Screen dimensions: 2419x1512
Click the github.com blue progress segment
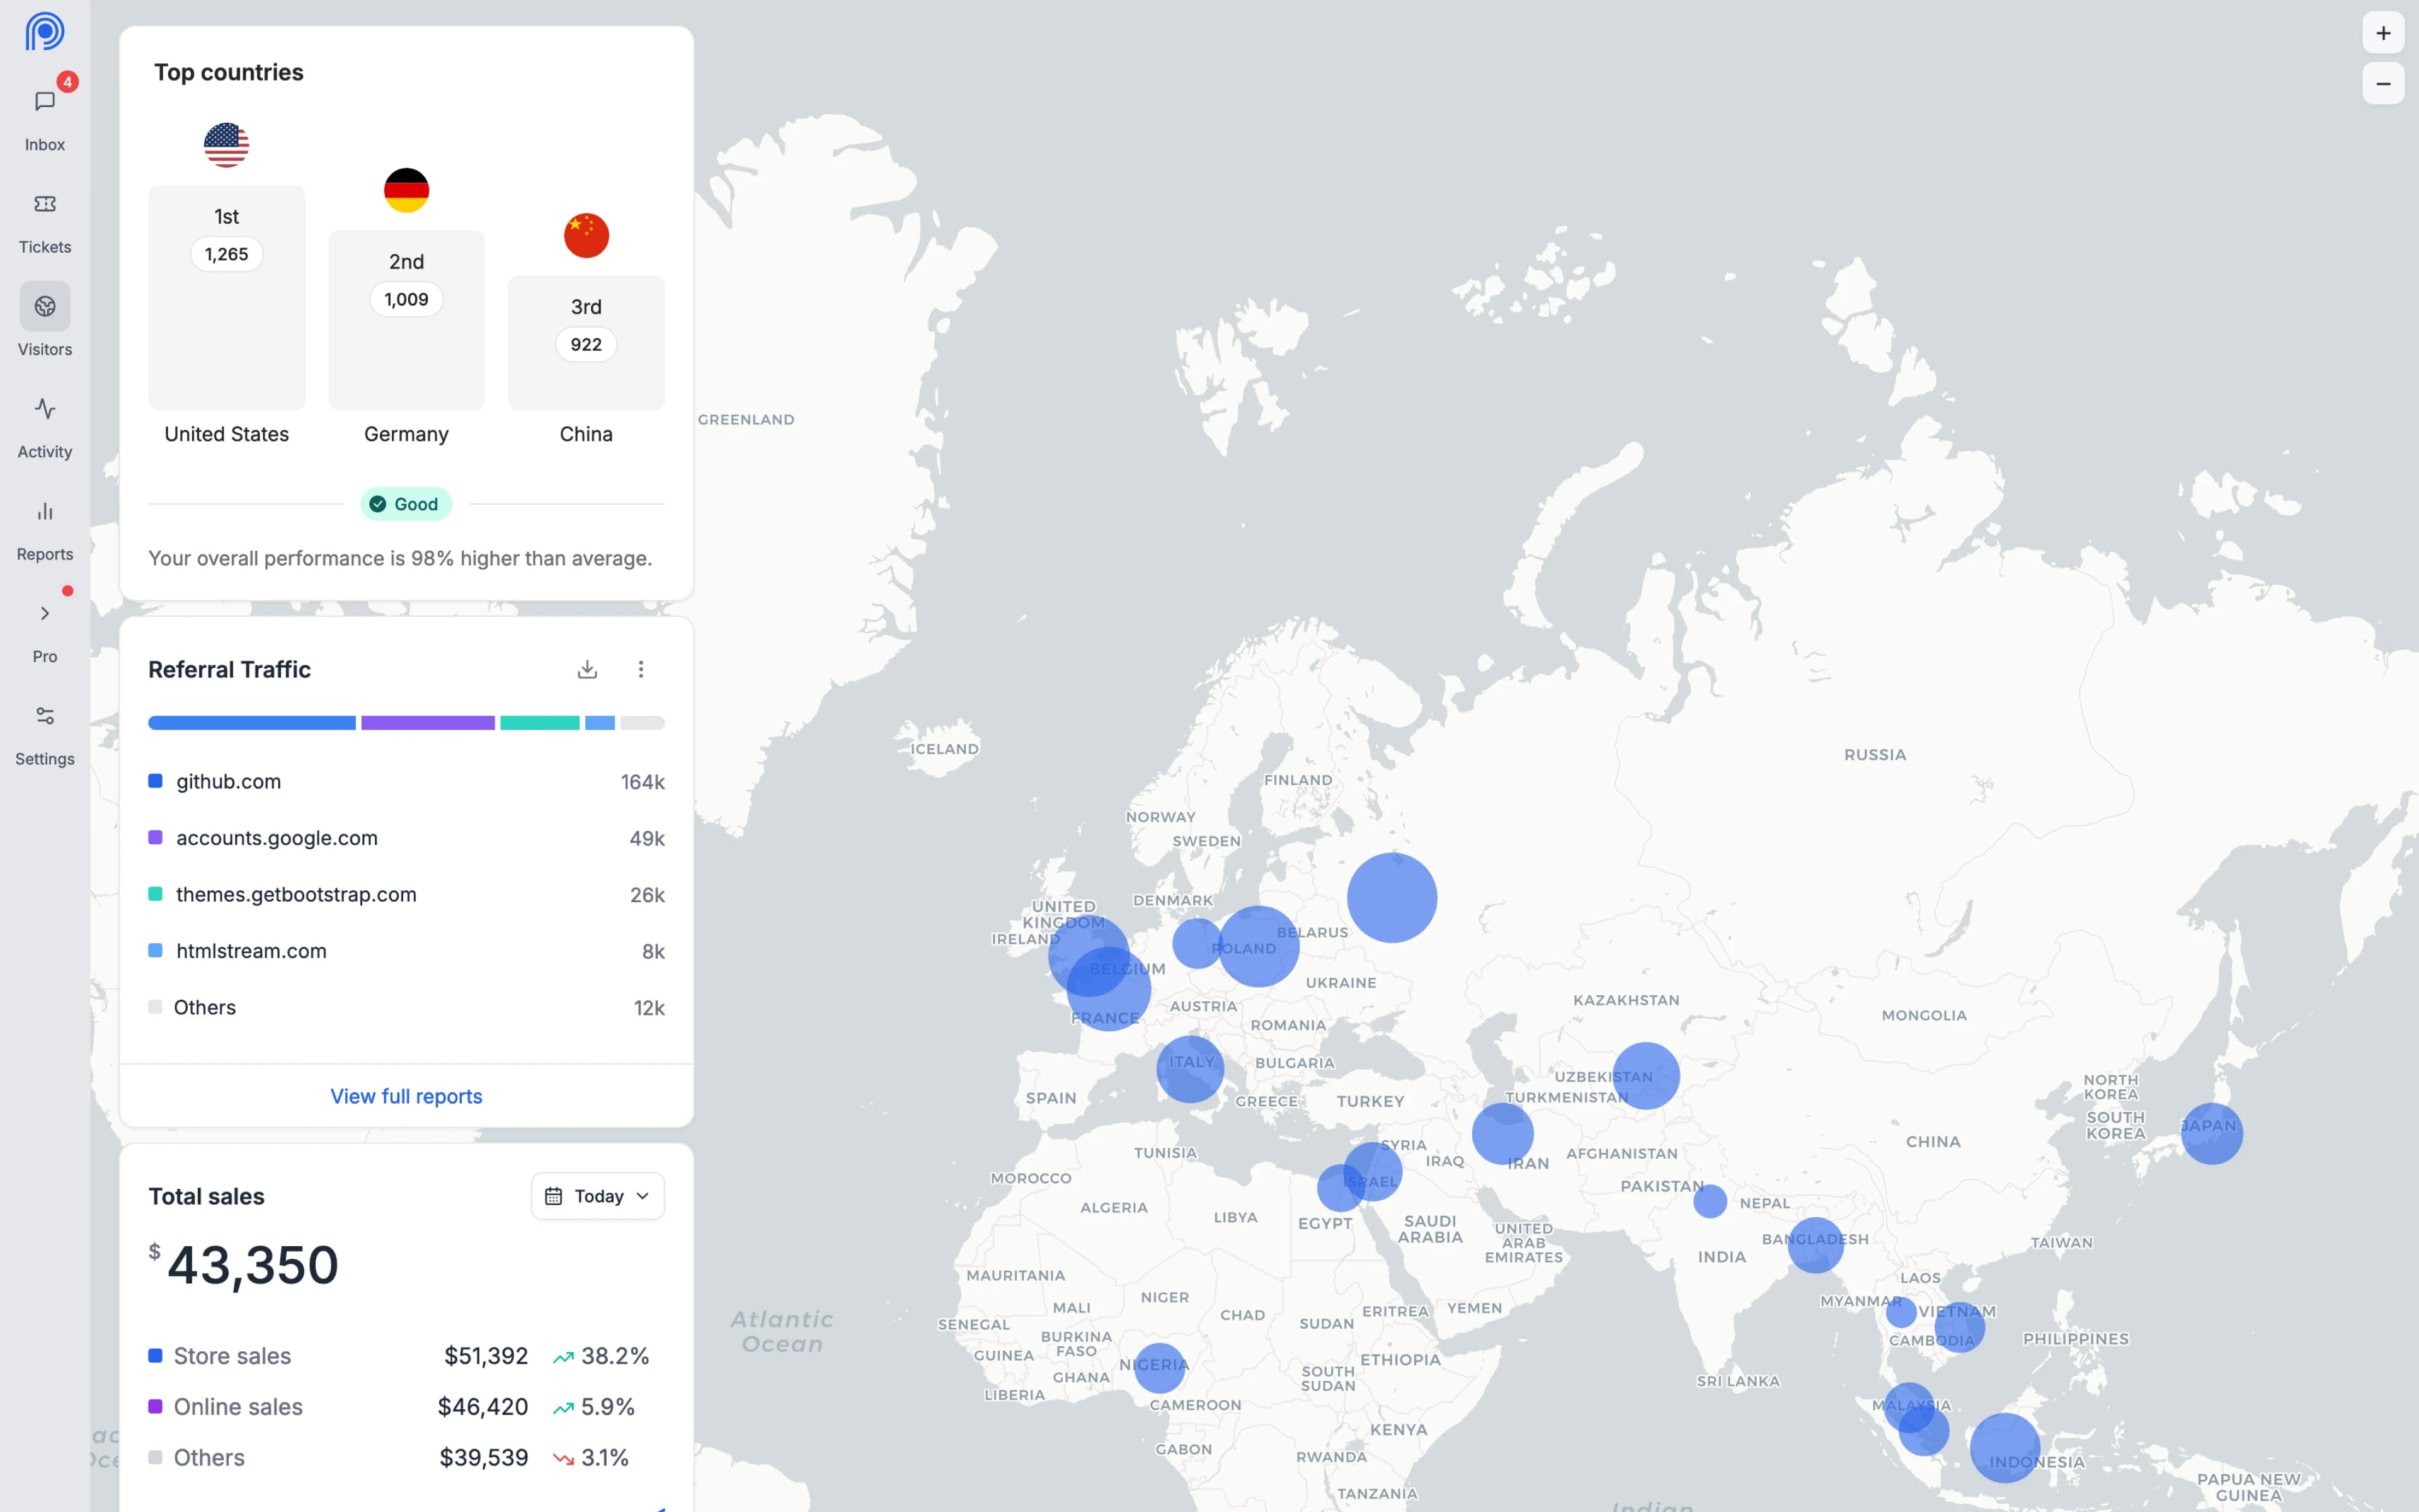click(x=252, y=723)
